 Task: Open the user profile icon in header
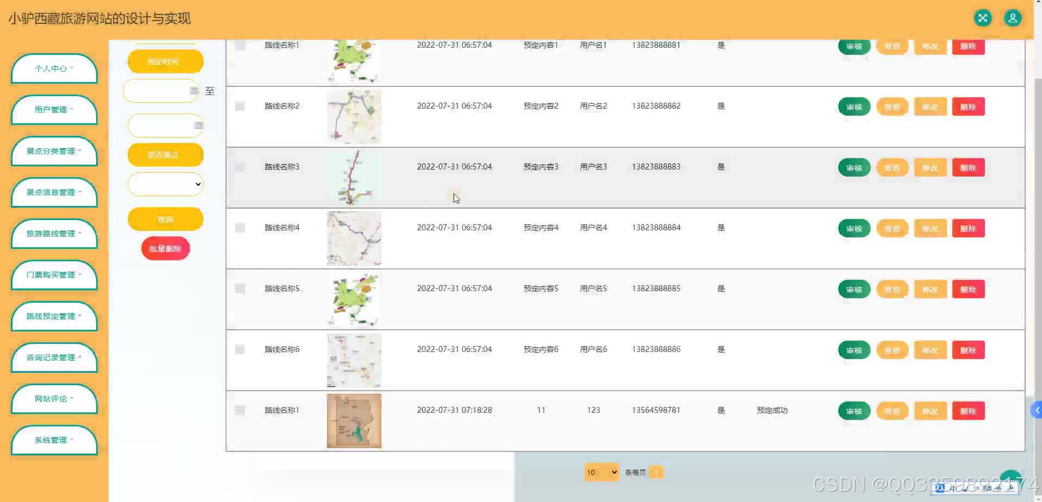(1013, 18)
